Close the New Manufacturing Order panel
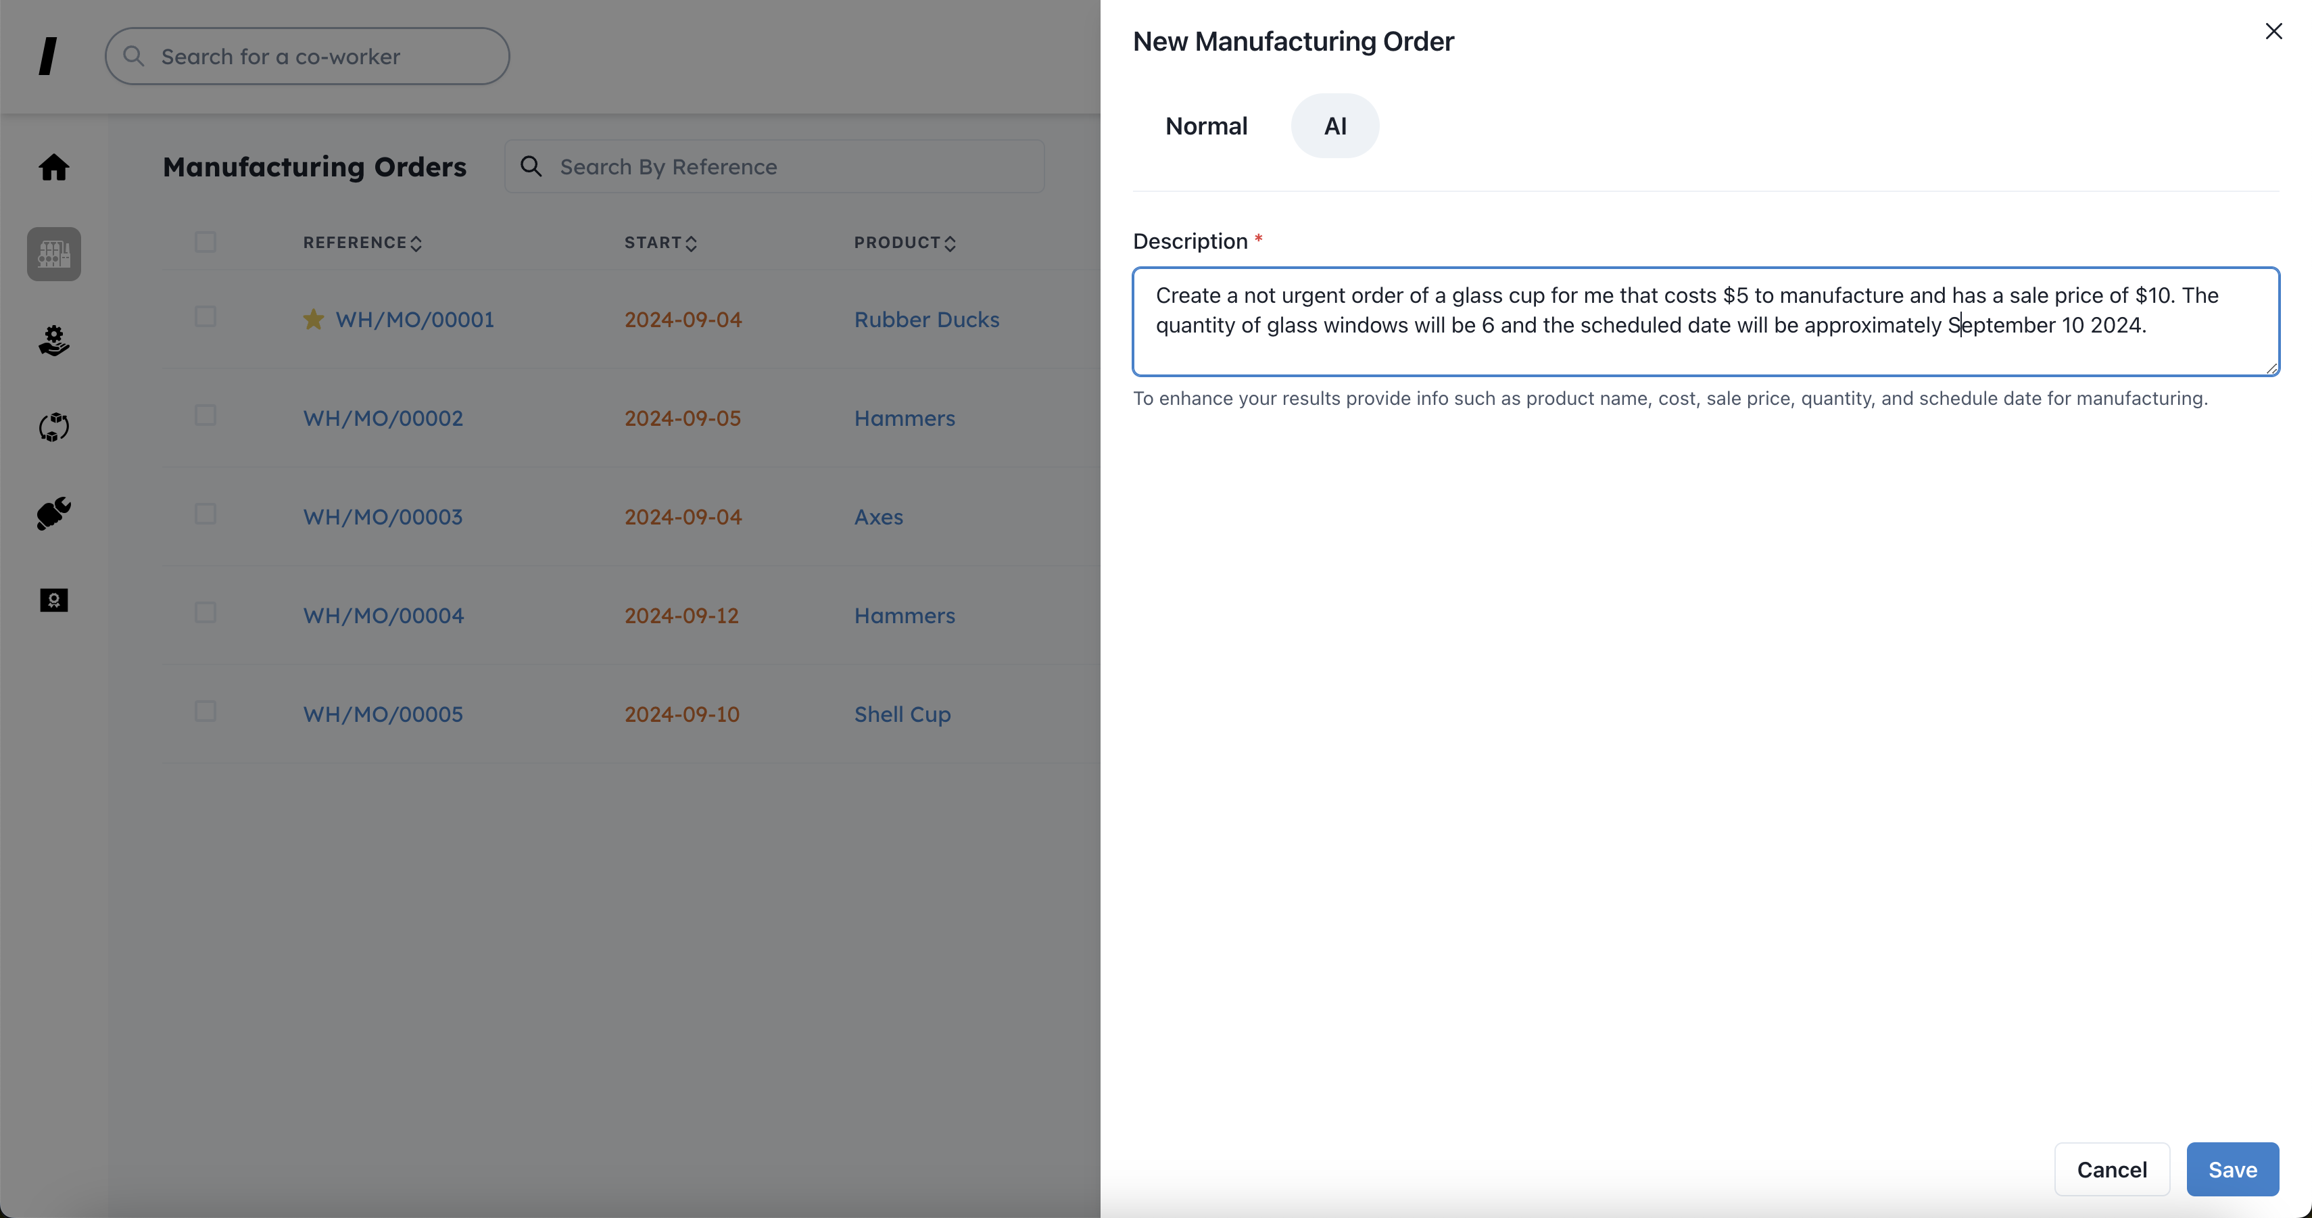 [x=2273, y=31]
